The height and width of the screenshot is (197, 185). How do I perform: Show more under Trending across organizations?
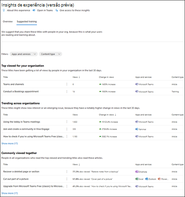(10, 143)
